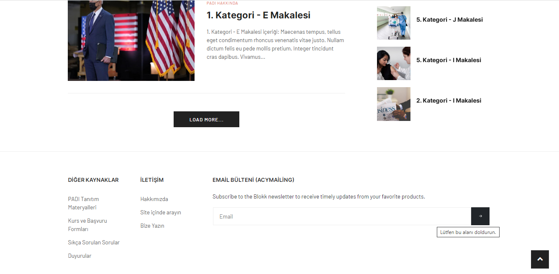Go to Sıkça Sorulan Sorular

(x=94, y=242)
